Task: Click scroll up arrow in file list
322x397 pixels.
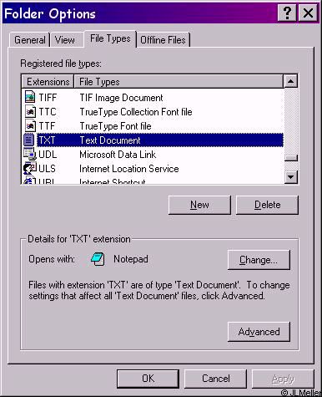Action: tap(291, 81)
